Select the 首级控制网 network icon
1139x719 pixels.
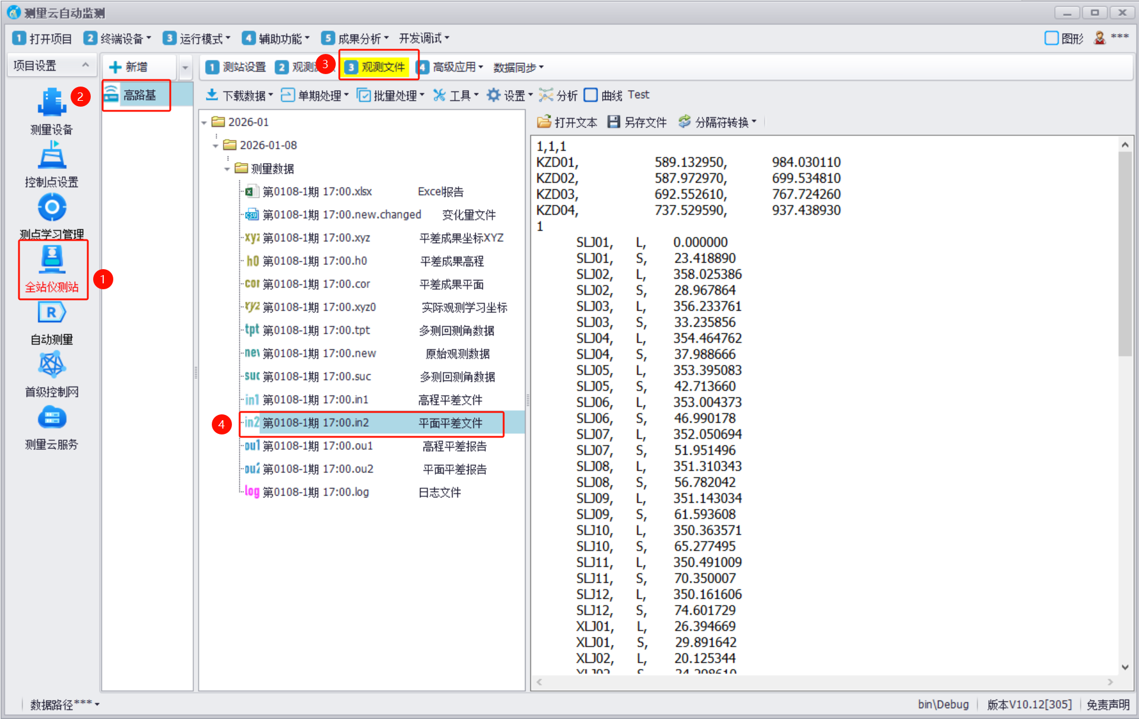(x=52, y=365)
